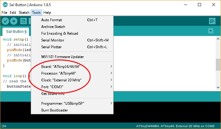Click line number 24 in status bar
221x129 pixels.
click(x=4, y=126)
